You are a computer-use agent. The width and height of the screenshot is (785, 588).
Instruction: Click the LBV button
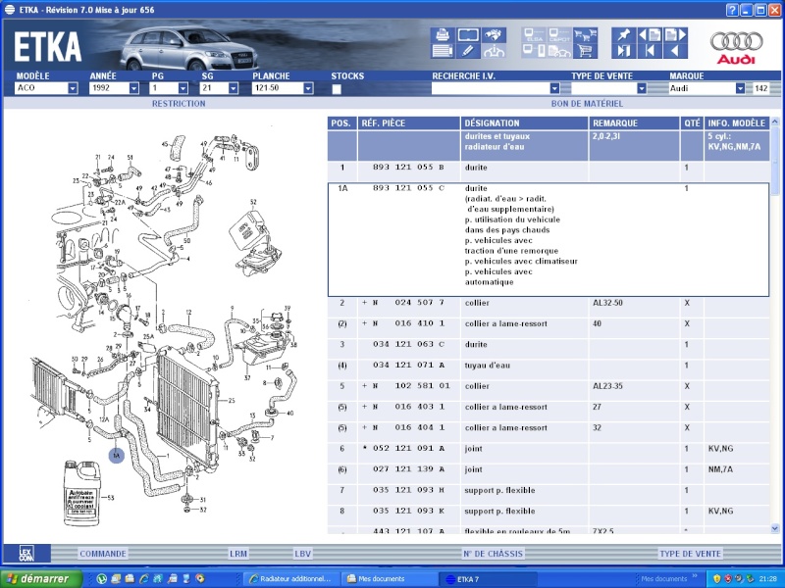pos(303,554)
